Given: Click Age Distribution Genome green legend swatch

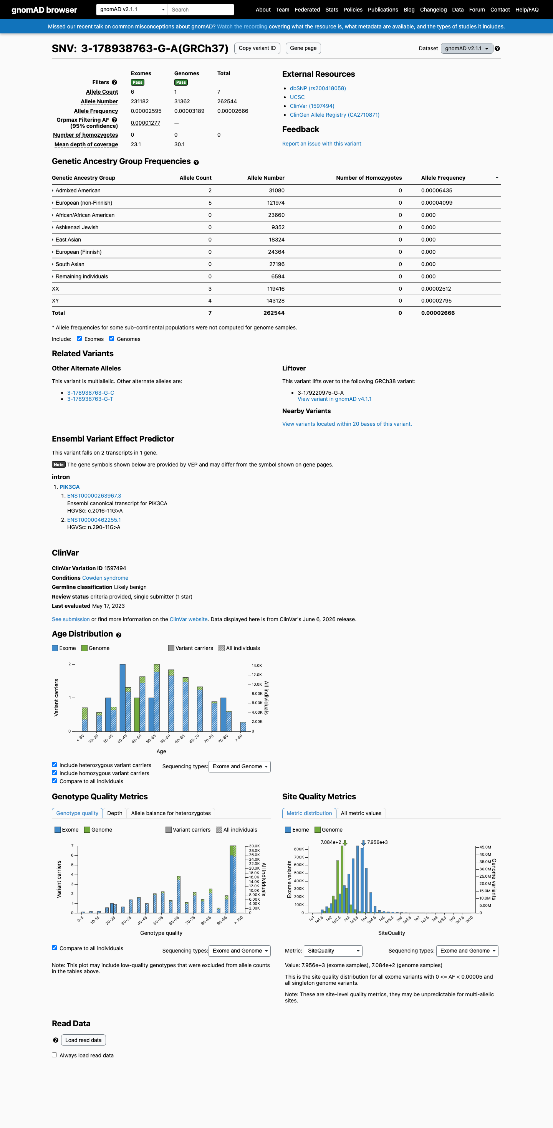Looking at the screenshot, I should (84, 648).
